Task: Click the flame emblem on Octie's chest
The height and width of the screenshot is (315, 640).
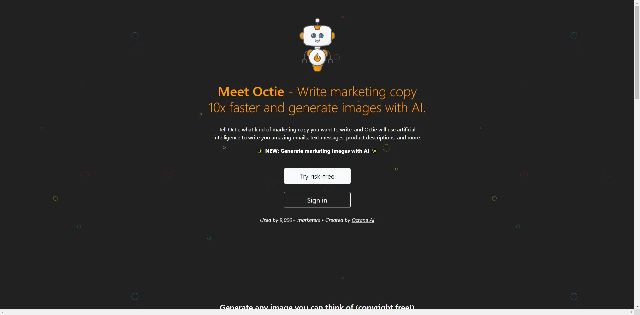Action: click(317, 58)
